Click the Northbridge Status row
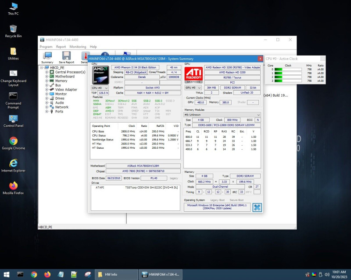The image size is (351, 280). pos(135,140)
